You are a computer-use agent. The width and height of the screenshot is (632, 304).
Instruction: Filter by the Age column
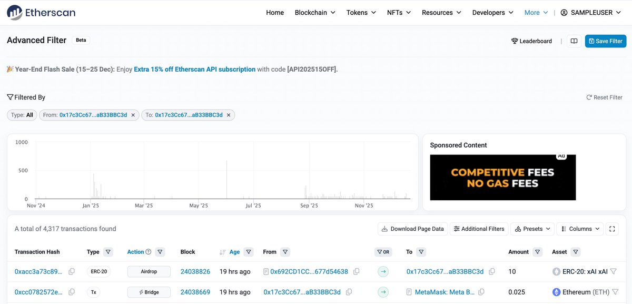[249, 252]
